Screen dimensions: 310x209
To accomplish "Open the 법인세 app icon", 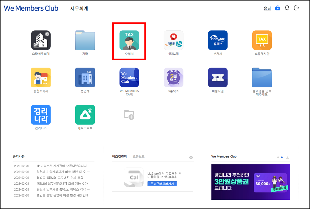I will click(85, 78).
